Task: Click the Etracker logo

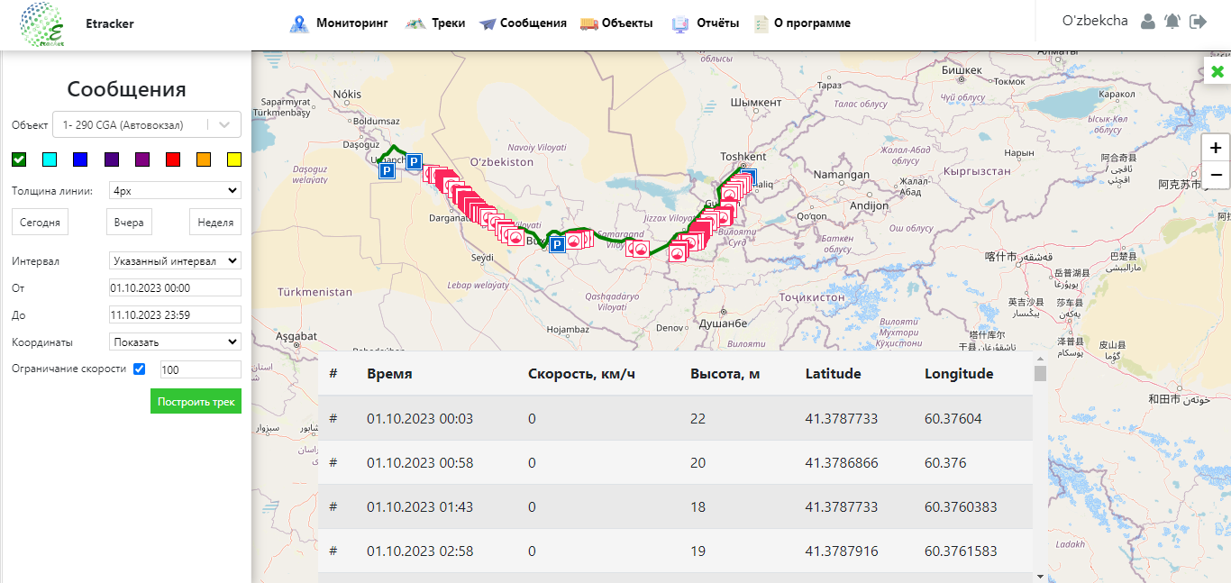Action: coord(42,24)
